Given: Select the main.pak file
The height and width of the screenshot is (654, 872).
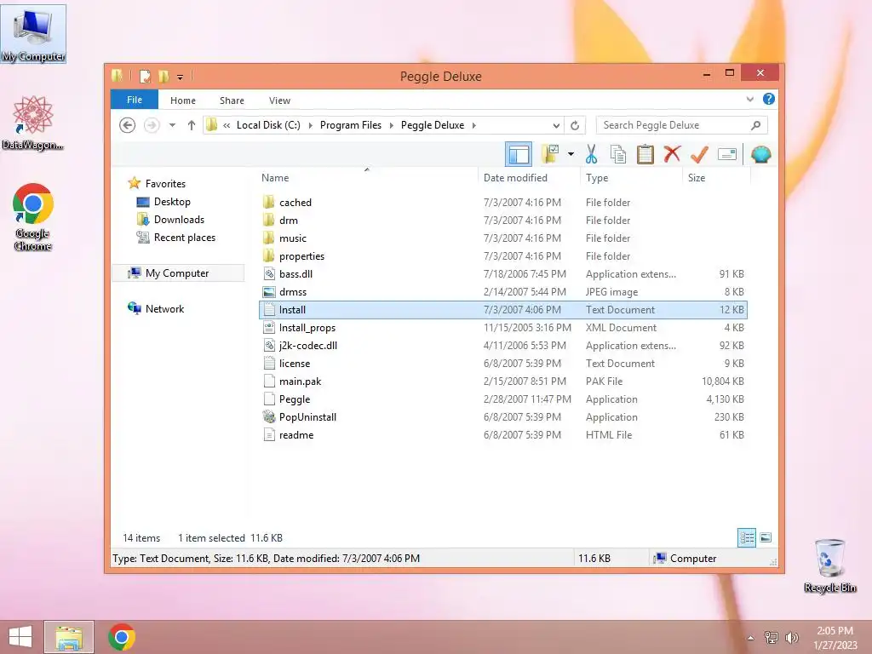Looking at the screenshot, I should [502, 381].
